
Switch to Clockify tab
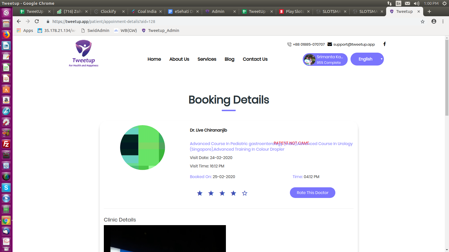pos(108,11)
